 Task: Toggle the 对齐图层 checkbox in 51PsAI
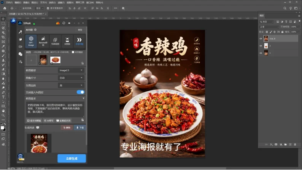73,52
